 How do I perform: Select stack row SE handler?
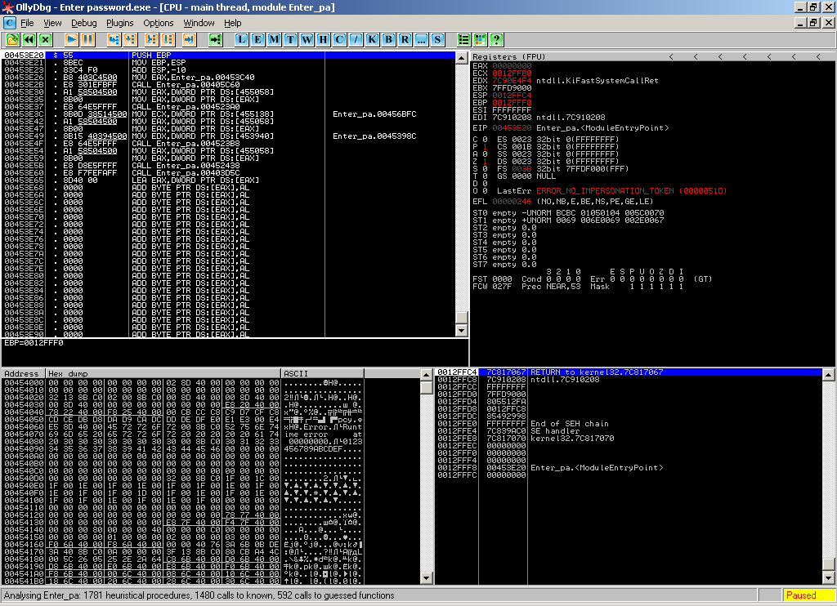pos(629,431)
